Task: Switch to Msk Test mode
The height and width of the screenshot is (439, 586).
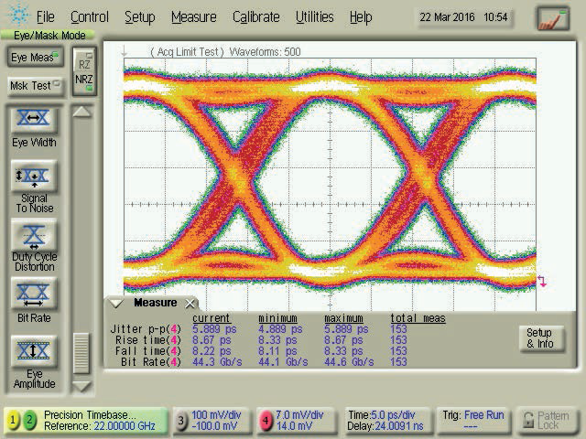Action: pos(34,85)
